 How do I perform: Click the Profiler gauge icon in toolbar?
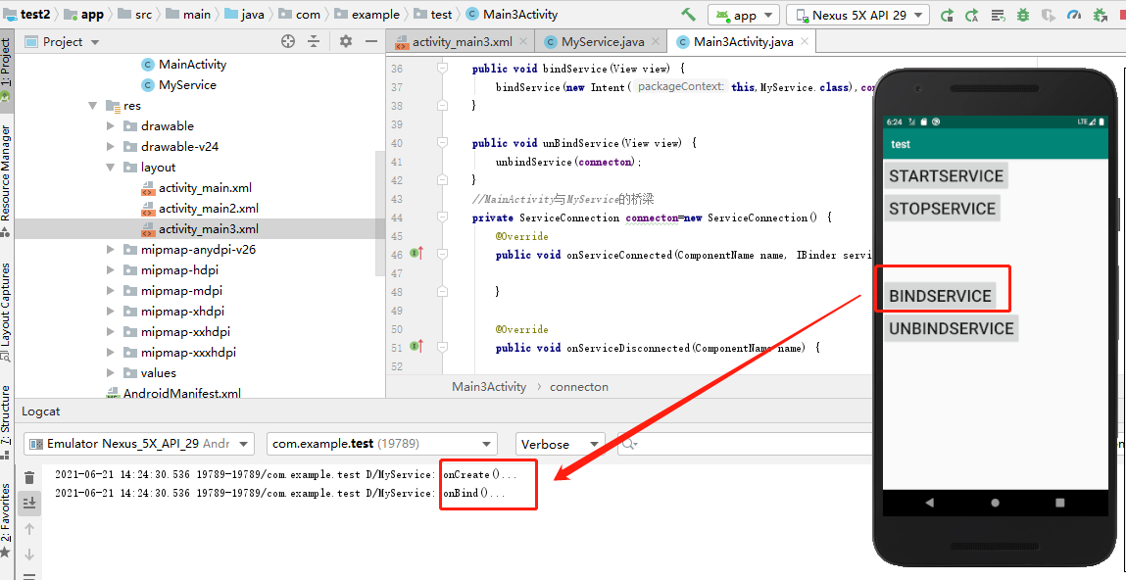tap(1074, 15)
